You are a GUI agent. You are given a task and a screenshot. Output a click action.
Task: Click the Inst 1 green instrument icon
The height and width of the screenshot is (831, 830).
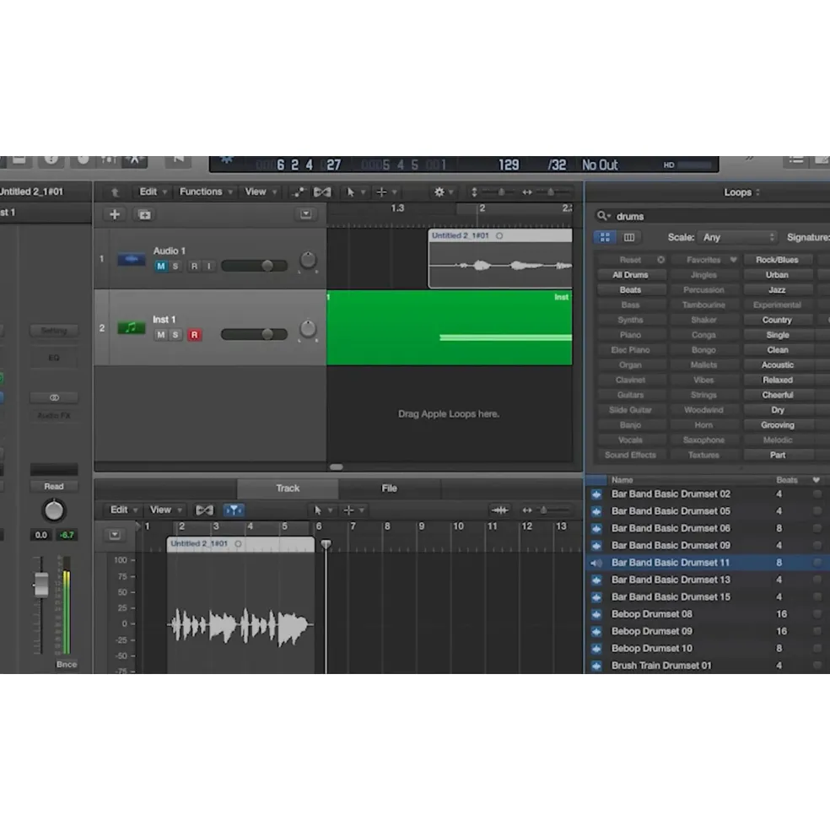click(131, 327)
